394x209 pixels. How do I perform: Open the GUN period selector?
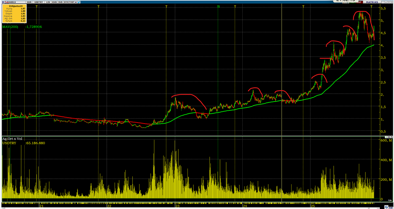29,2
